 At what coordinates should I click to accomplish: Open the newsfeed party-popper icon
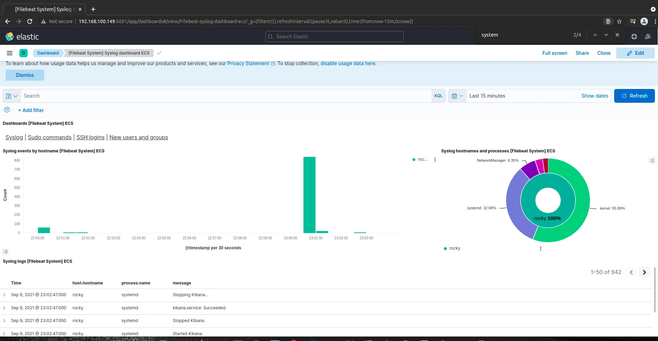click(x=648, y=37)
